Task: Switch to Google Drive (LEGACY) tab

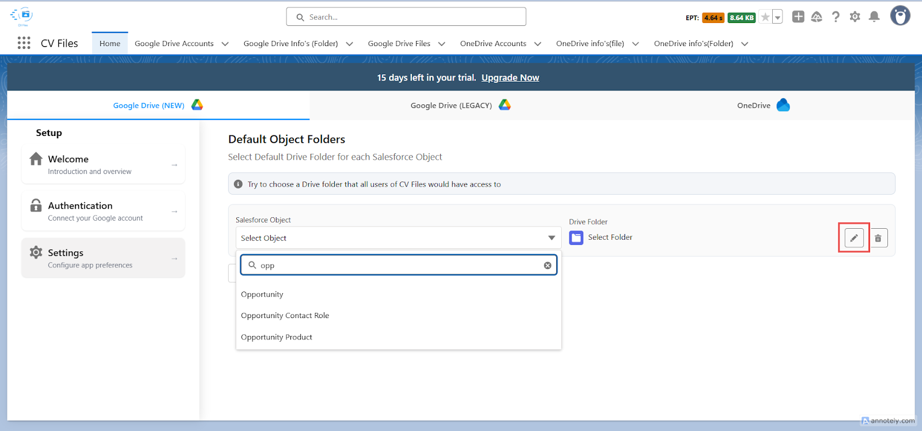Action: point(460,105)
